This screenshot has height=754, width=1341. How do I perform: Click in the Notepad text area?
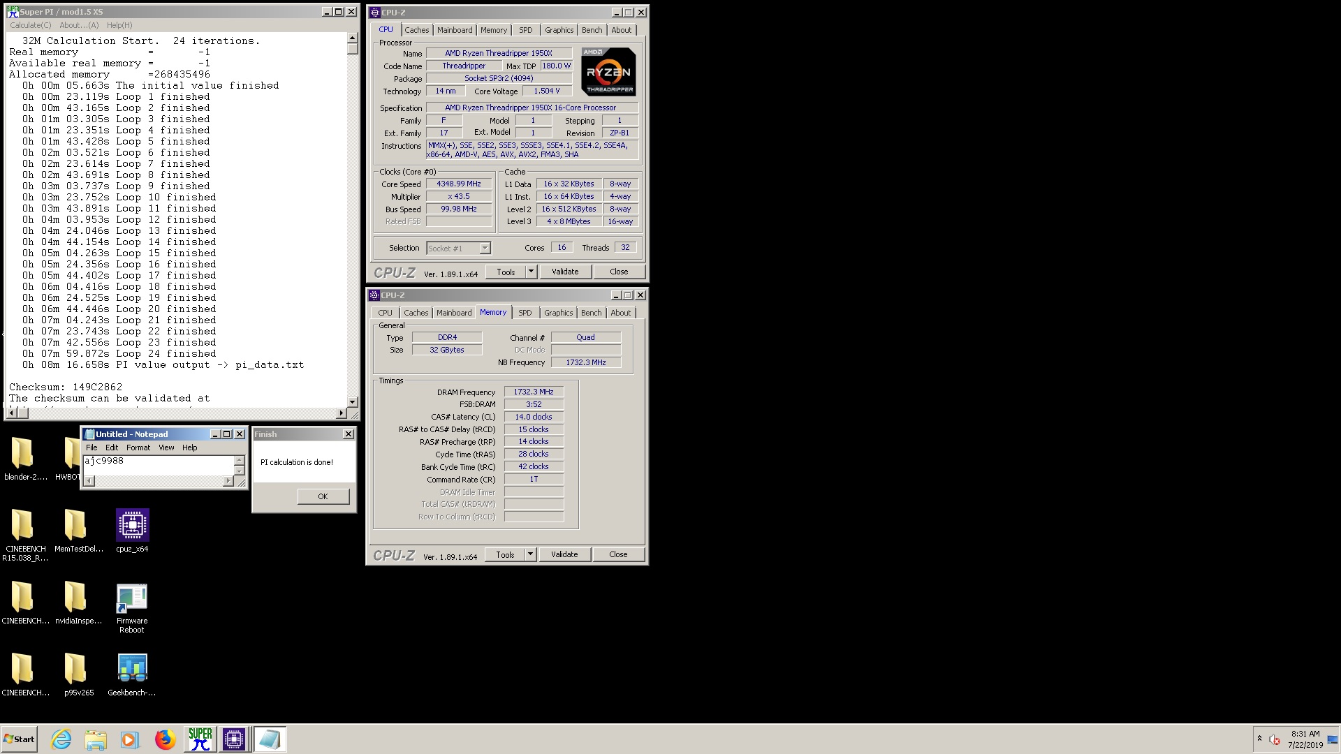coord(158,465)
